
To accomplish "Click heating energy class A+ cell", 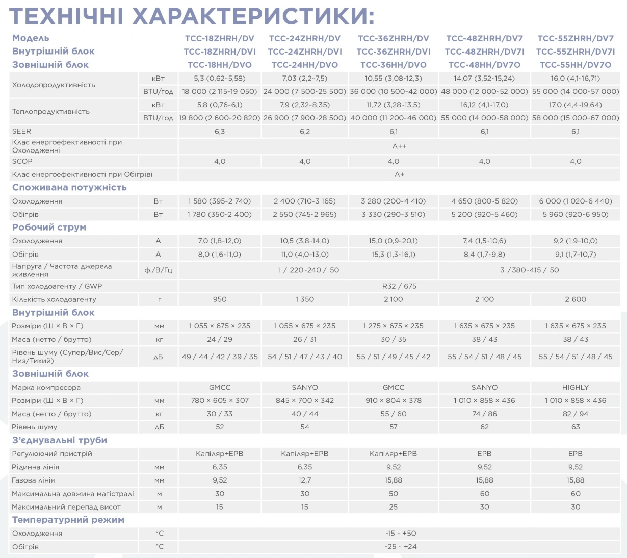I will click(400, 174).
